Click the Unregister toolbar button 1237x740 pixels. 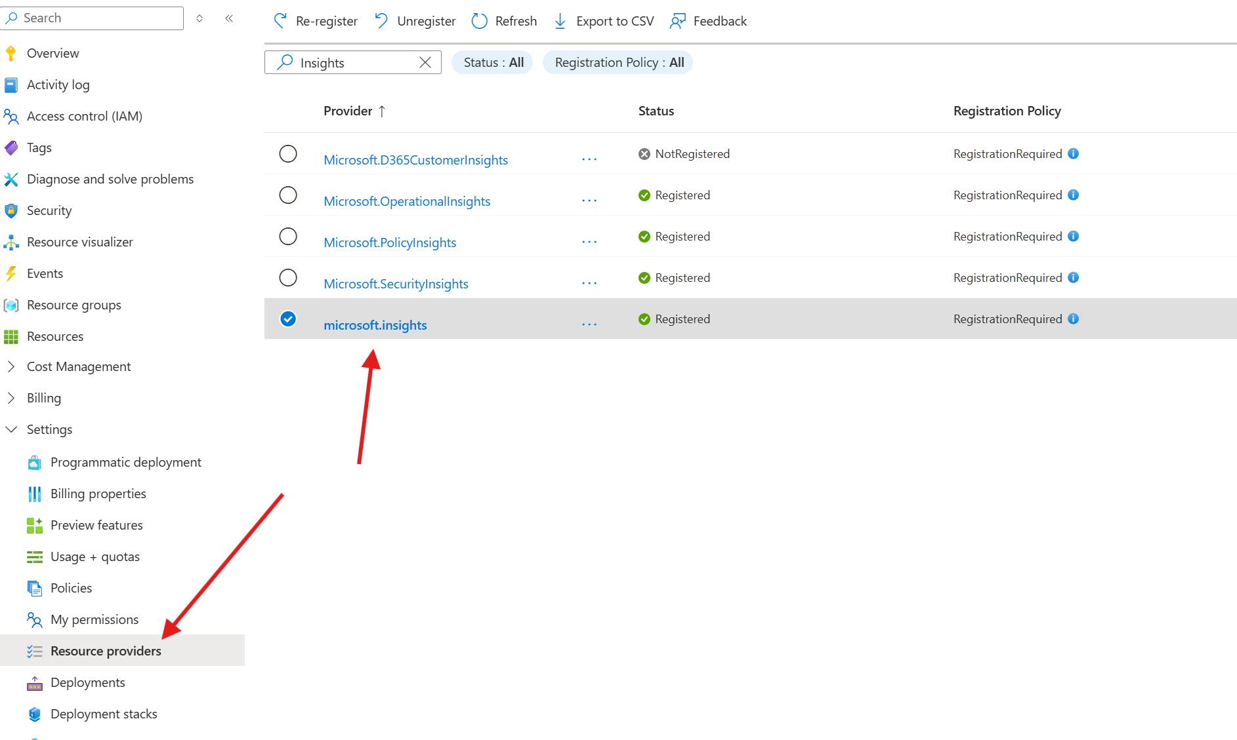[x=415, y=21]
